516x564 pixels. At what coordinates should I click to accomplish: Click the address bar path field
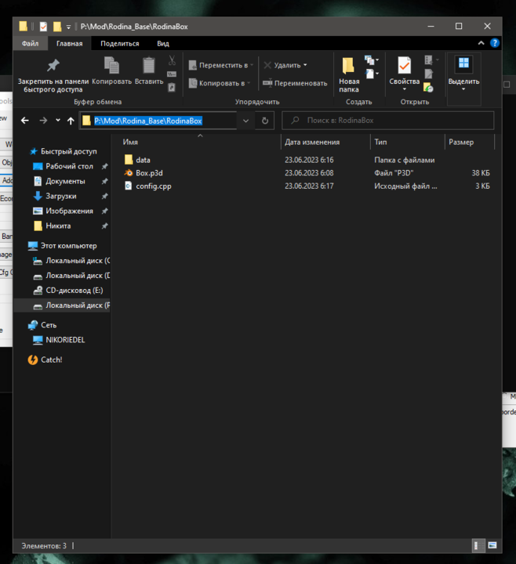pos(158,121)
